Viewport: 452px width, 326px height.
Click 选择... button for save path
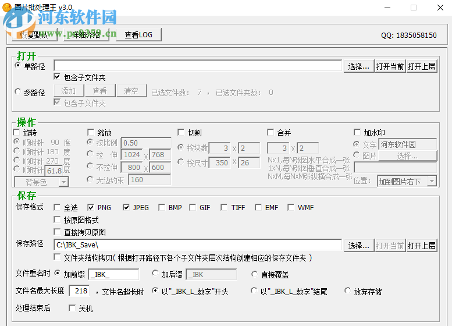pos(358,246)
